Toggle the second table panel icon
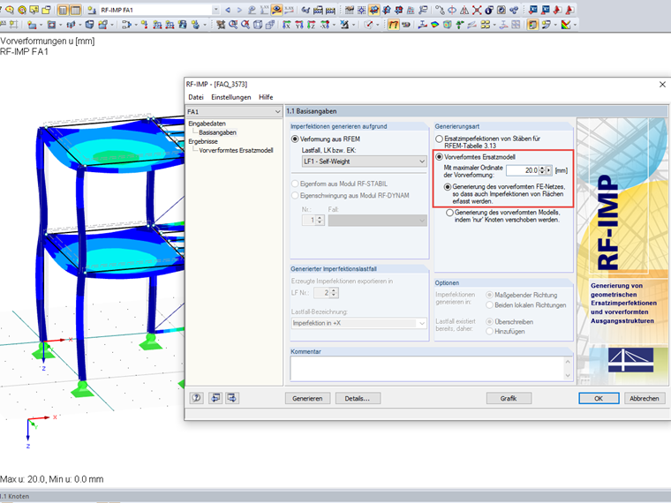 click(75, 10)
